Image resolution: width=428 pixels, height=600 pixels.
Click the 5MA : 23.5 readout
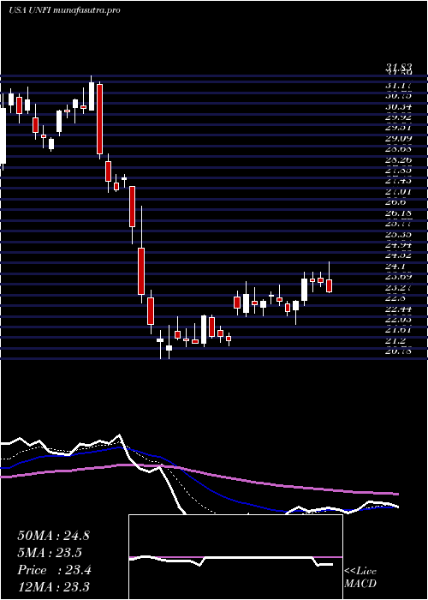[x=50, y=553]
